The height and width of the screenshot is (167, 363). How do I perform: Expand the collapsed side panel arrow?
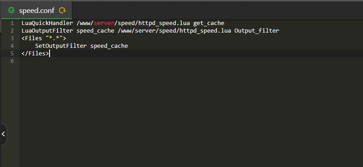[3, 134]
